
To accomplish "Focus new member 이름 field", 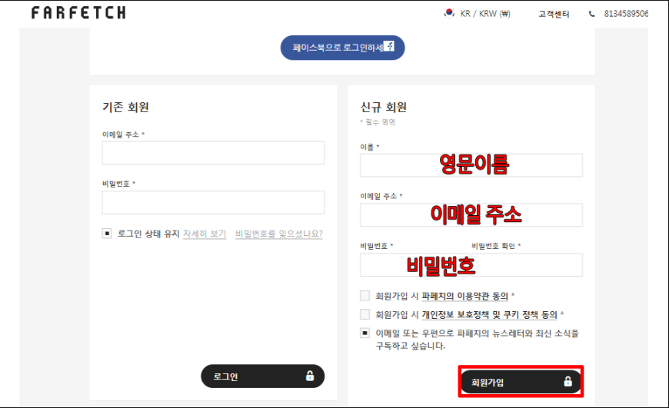I will click(x=471, y=165).
